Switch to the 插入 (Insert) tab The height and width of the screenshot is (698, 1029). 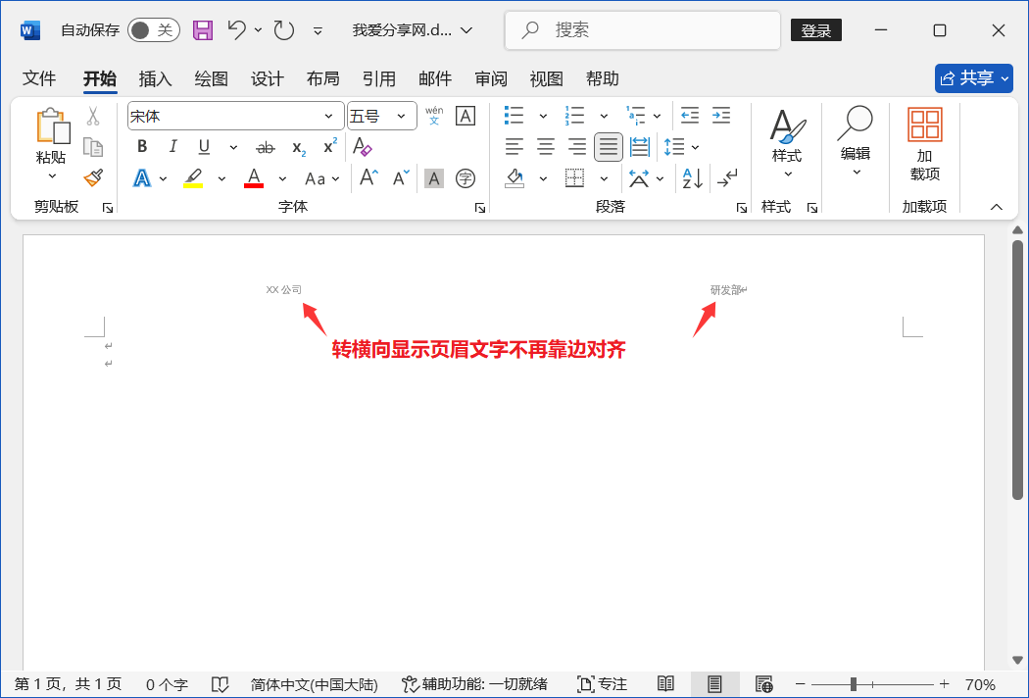click(x=156, y=78)
